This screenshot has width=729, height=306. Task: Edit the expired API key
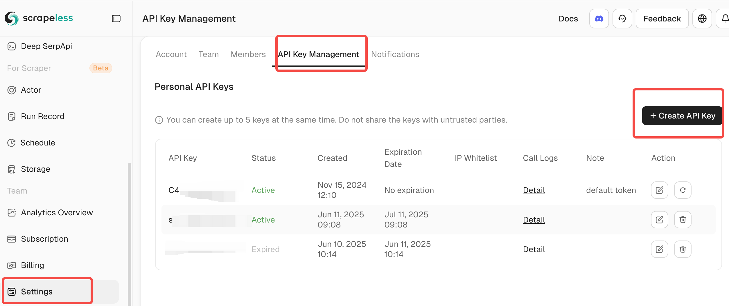pyautogui.click(x=659, y=249)
